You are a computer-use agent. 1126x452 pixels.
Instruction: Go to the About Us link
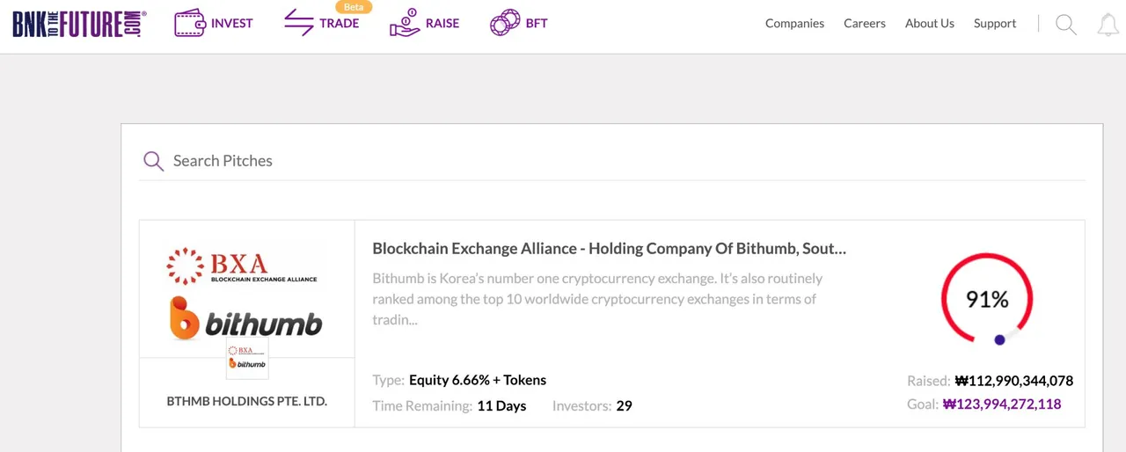930,23
